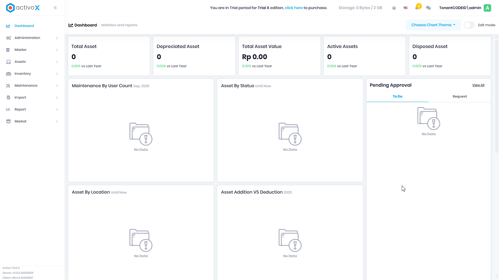
Task: Switch to Request tab
Action: point(459,97)
